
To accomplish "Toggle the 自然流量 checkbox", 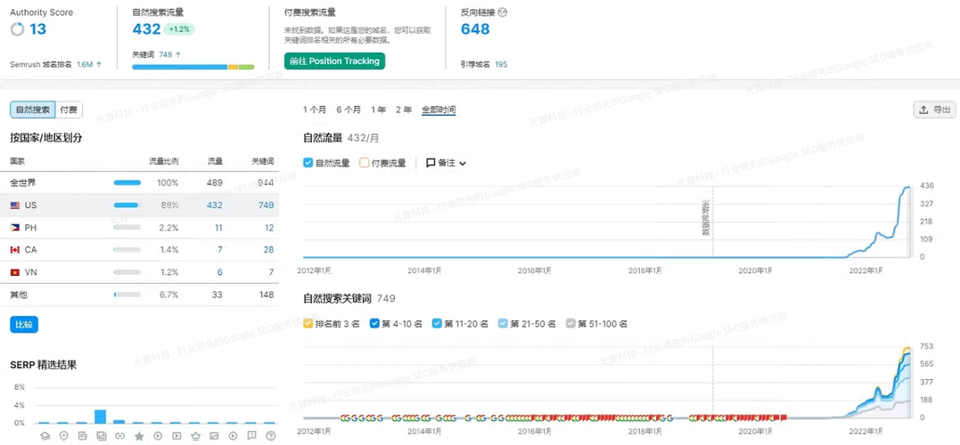I will point(308,163).
